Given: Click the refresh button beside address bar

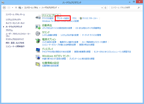Looking at the screenshot, I should [105, 8].
